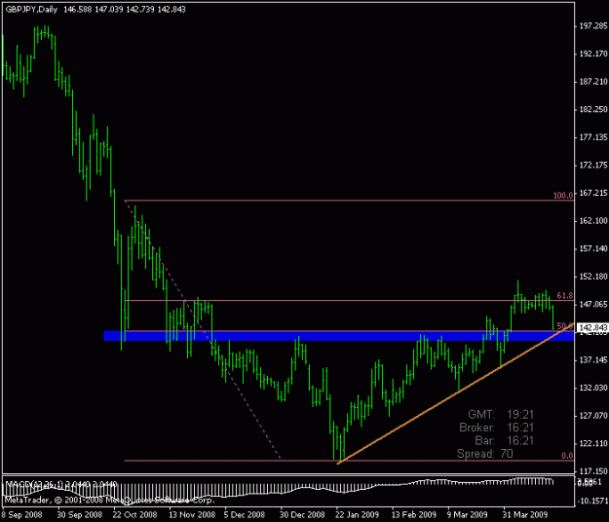Click the 187.210 price axis label
Screen dimensions: 609x522
pyautogui.click(x=593, y=82)
